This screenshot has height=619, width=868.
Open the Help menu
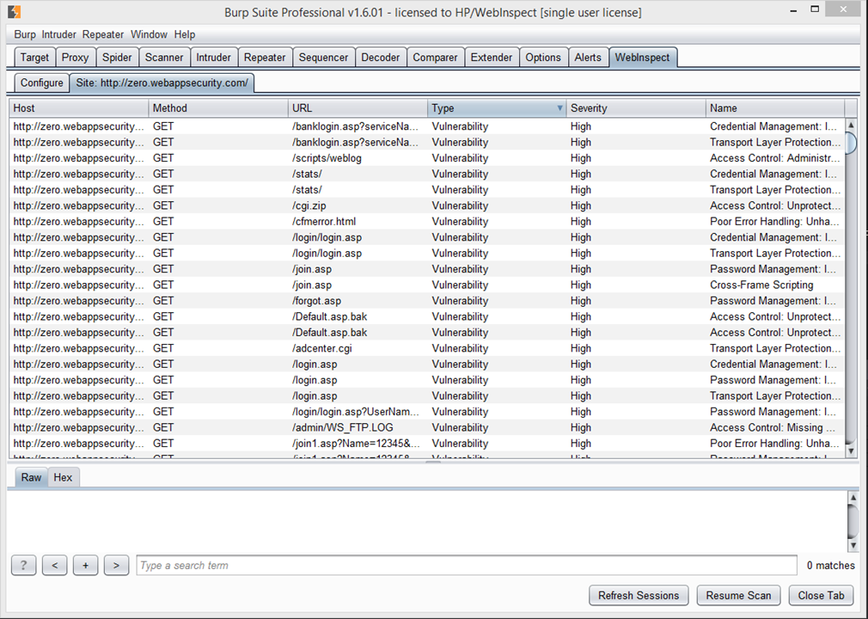(x=184, y=34)
